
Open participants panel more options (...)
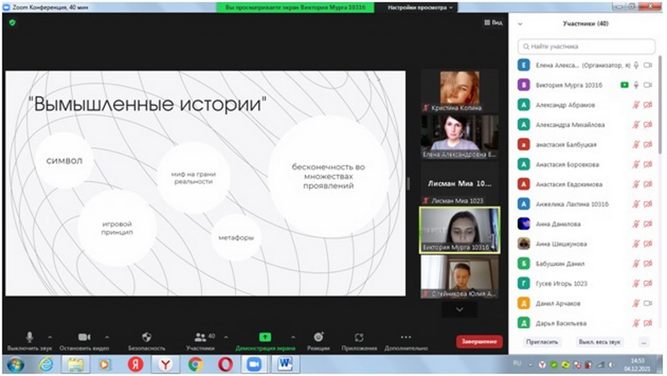click(x=644, y=342)
